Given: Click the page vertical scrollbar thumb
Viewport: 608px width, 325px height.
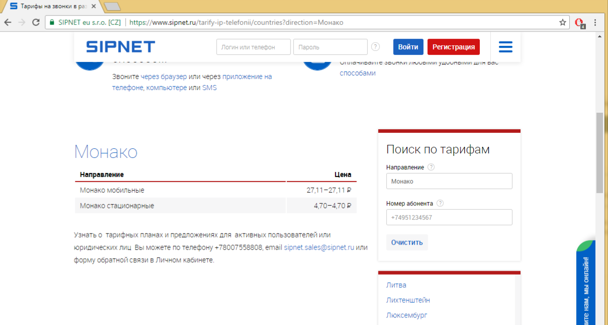Looking at the screenshot, I should pyautogui.click(x=599, y=152).
